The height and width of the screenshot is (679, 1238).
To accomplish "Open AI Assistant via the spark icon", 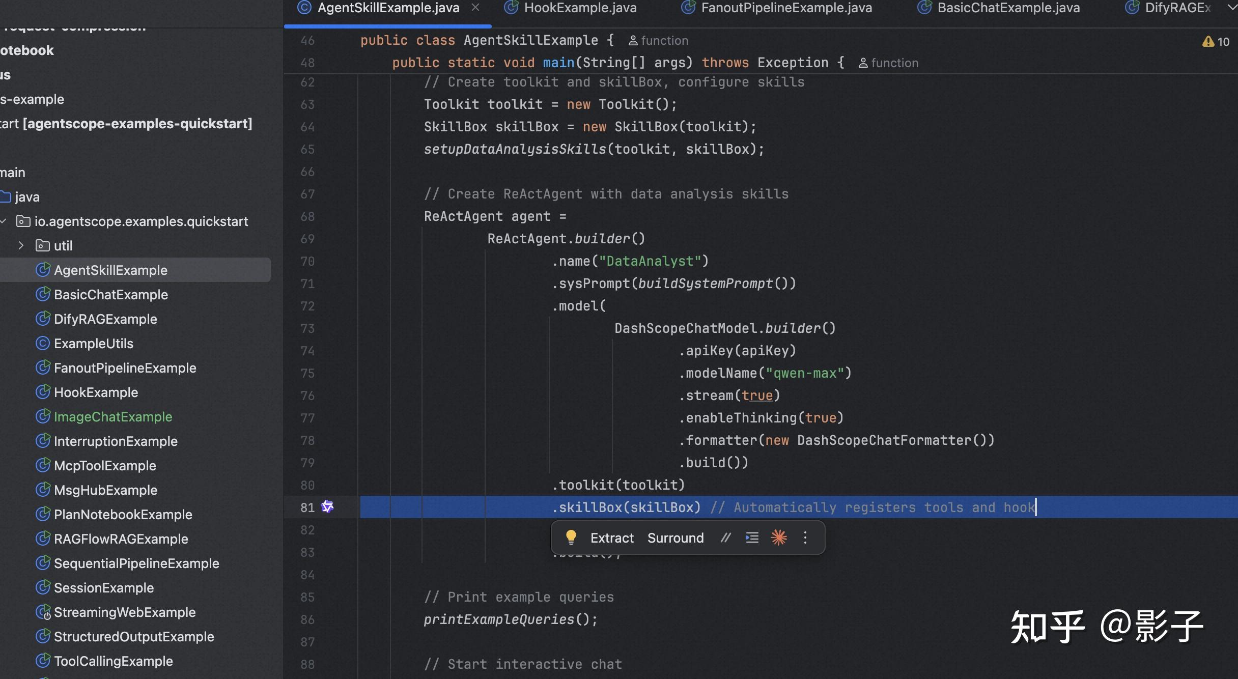I will coord(779,537).
